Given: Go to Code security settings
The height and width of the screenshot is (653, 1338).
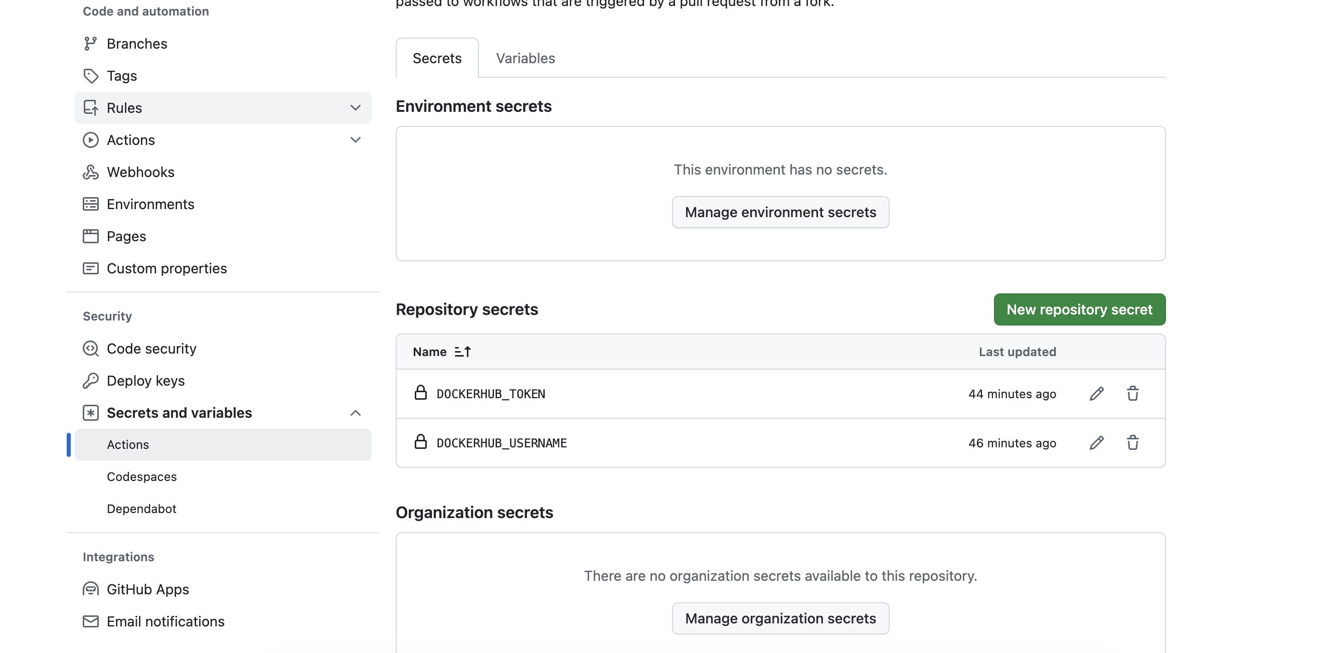Looking at the screenshot, I should 151,349.
